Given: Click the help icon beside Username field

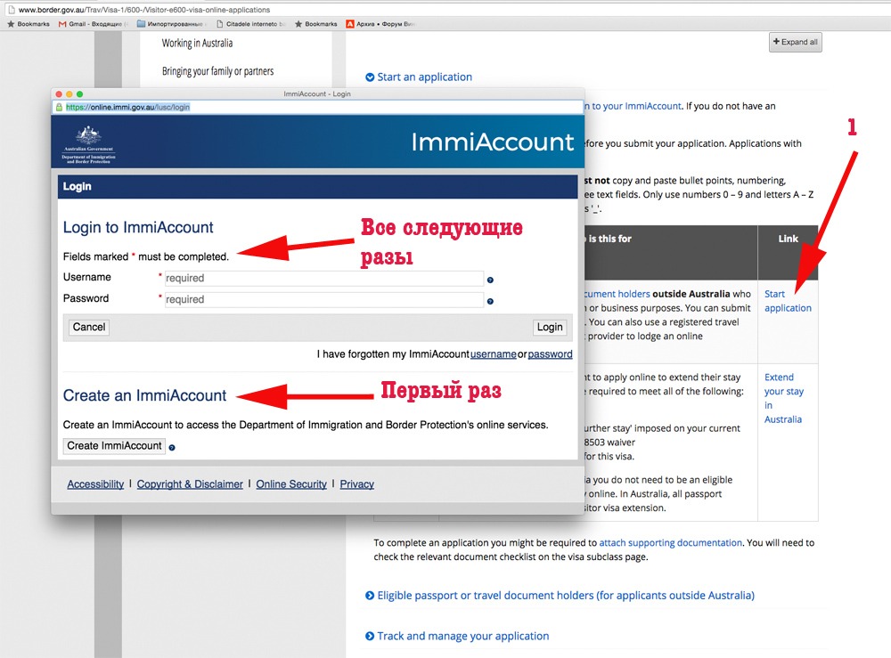Looking at the screenshot, I should click(x=490, y=280).
